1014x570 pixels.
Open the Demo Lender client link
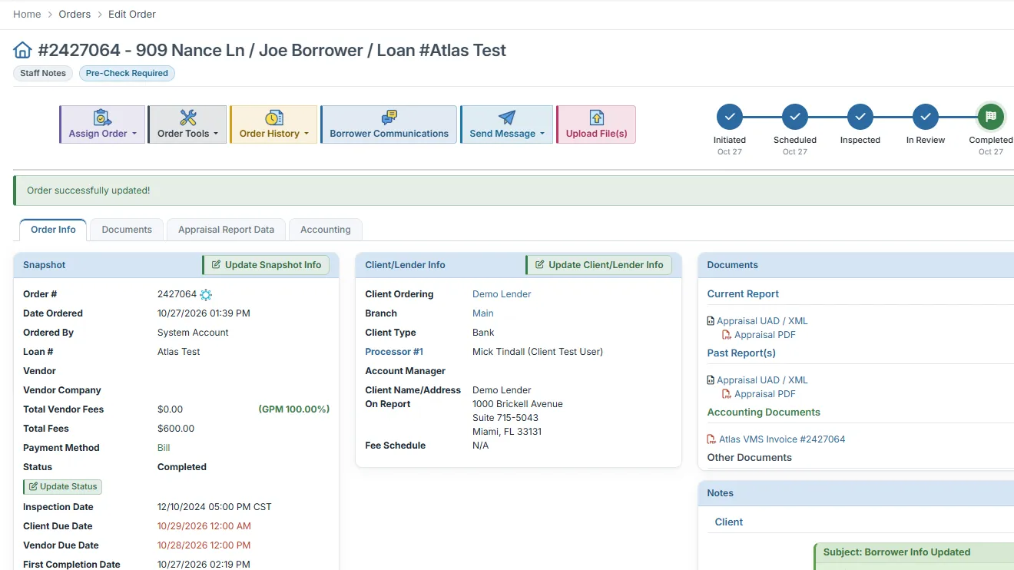502,294
